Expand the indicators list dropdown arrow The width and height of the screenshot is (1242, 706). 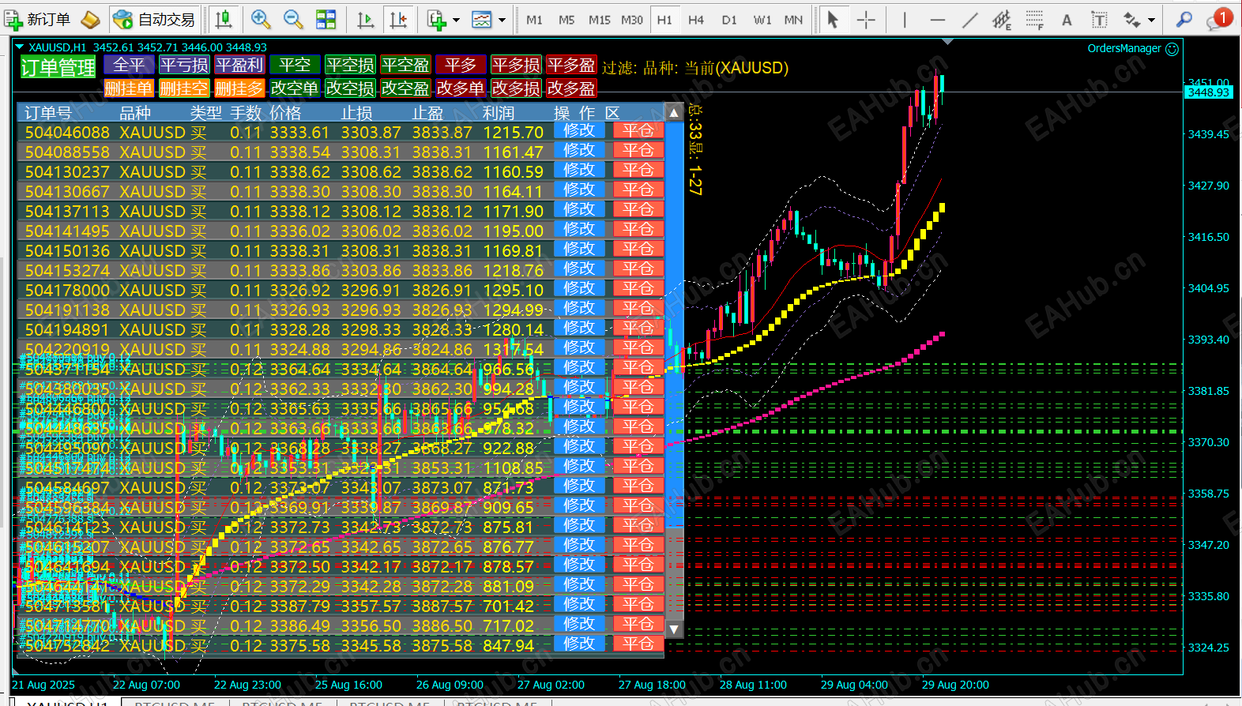pos(456,20)
